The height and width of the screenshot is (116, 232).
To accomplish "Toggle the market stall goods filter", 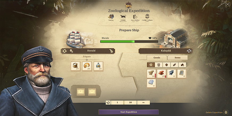I will [x=159, y=65].
